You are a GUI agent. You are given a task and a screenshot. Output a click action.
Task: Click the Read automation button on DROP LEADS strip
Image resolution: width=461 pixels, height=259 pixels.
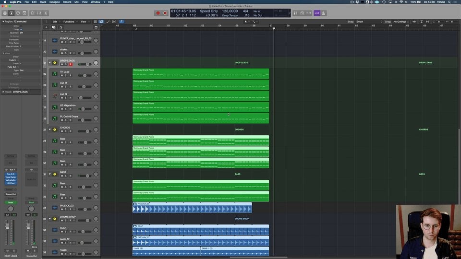click(10, 202)
